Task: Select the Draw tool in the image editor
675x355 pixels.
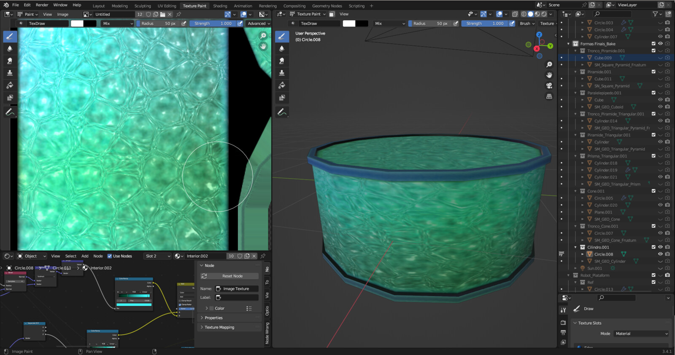Action: pyautogui.click(x=10, y=36)
